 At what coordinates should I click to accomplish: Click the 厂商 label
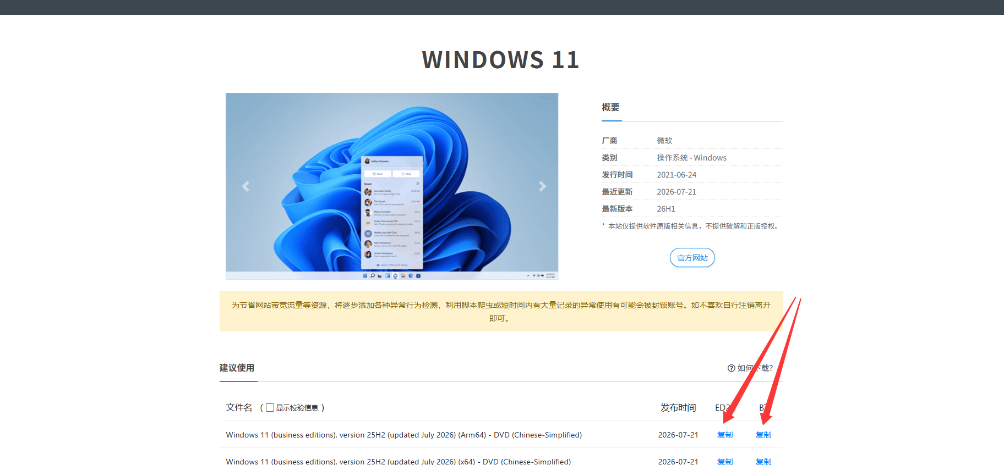(x=609, y=141)
